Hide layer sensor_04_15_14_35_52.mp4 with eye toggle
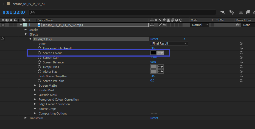This screenshot has height=129, width=255. click(x=3, y=25)
